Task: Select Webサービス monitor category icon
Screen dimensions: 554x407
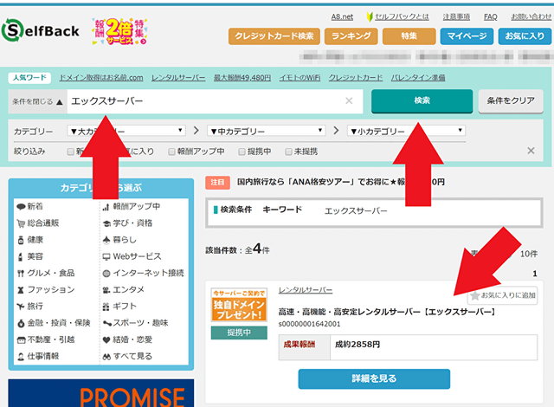Action: click(x=106, y=257)
